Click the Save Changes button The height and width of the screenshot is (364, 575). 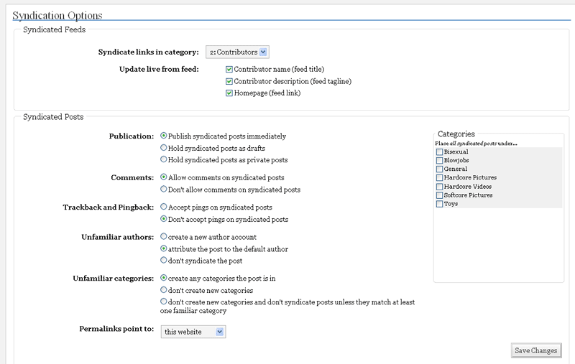pos(535,350)
